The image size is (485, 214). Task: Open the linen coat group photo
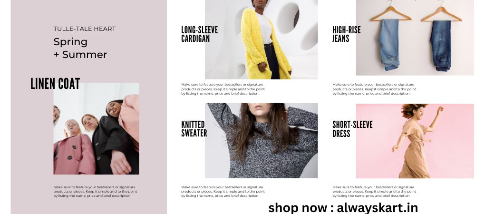(96, 129)
